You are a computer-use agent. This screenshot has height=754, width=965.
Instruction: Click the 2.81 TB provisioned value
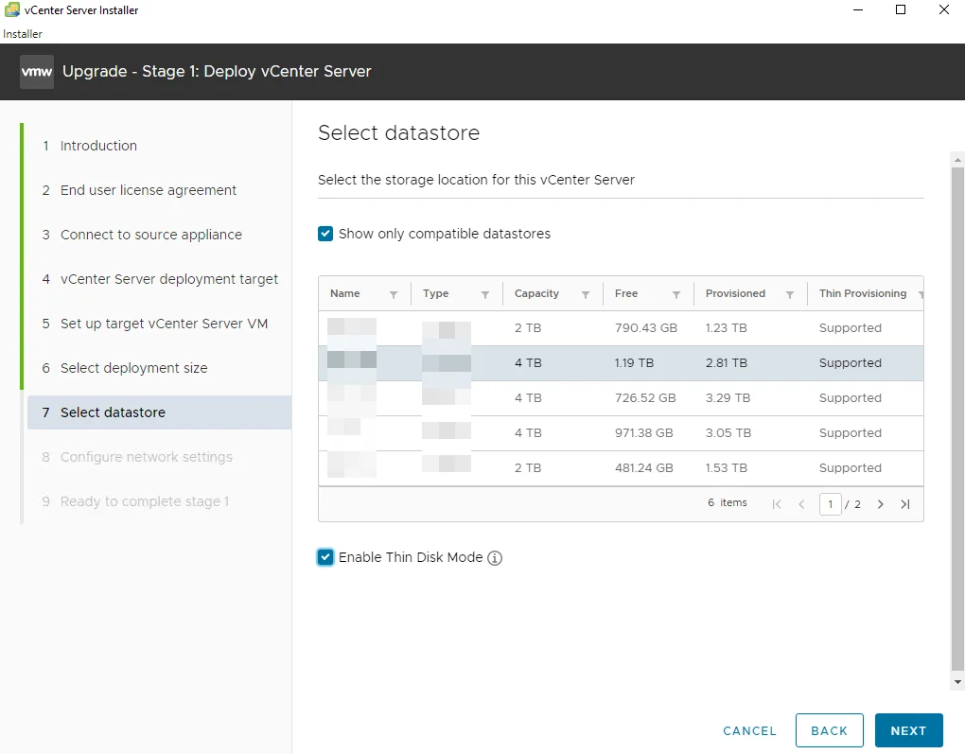(727, 363)
